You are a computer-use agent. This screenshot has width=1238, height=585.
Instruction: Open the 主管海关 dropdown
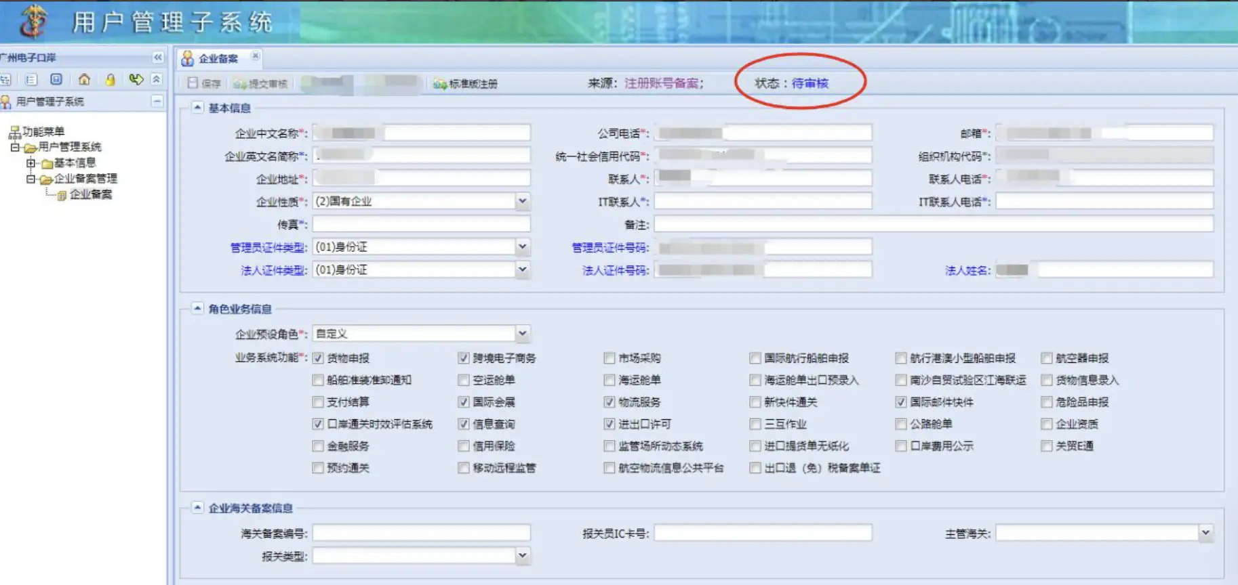tap(1205, 533)
